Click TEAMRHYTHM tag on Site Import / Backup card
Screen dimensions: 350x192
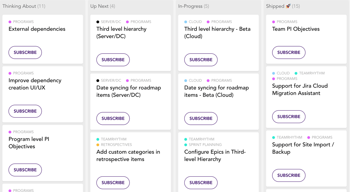coord(287,138)
